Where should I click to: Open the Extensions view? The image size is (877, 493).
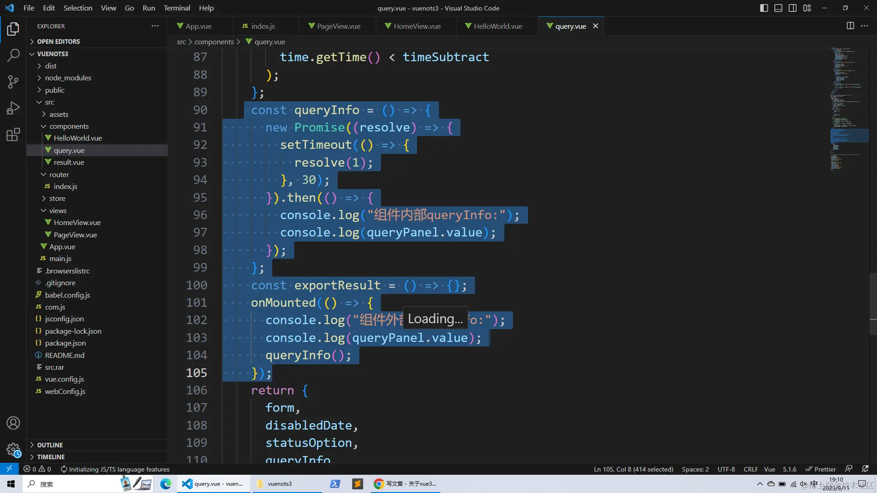pos(13,135)
